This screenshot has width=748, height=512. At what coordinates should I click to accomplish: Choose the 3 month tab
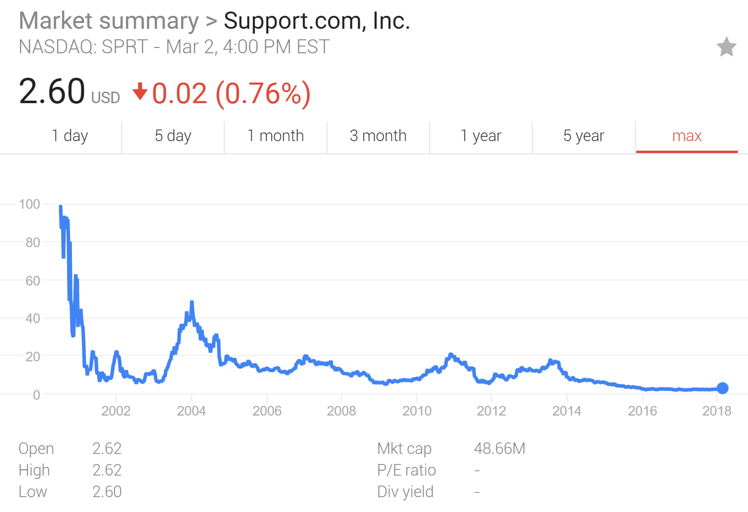click(x=379, y=136)
